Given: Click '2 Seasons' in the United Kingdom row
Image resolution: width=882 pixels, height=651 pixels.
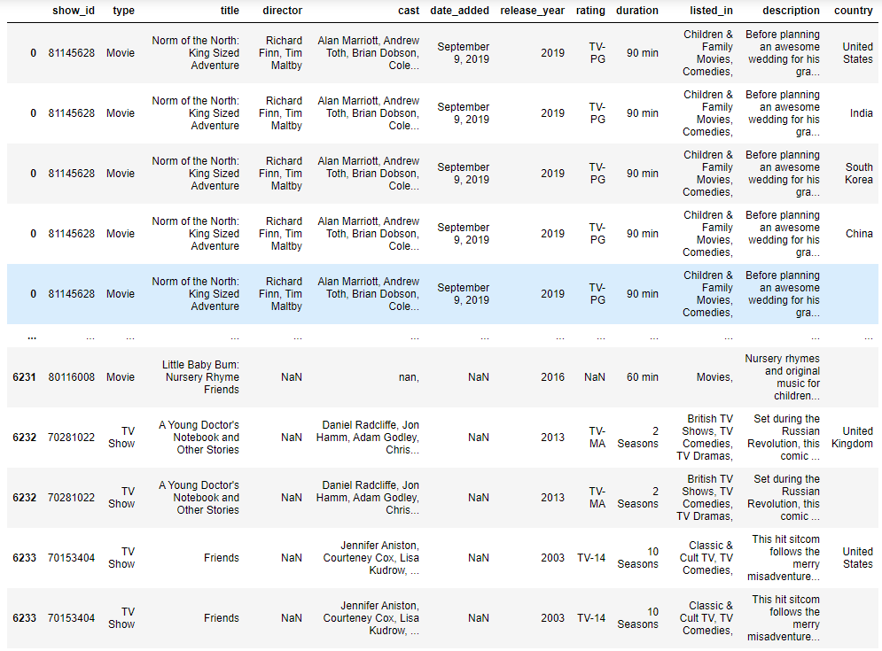Looking at the screenshot, I should coord(638,437).
